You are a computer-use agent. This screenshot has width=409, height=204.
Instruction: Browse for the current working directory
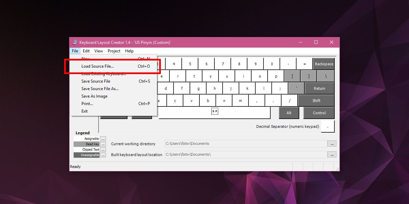tap(332, 144)
